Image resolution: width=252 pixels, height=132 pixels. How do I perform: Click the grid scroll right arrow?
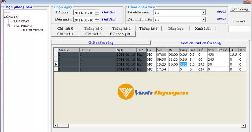tap(244, 126)
